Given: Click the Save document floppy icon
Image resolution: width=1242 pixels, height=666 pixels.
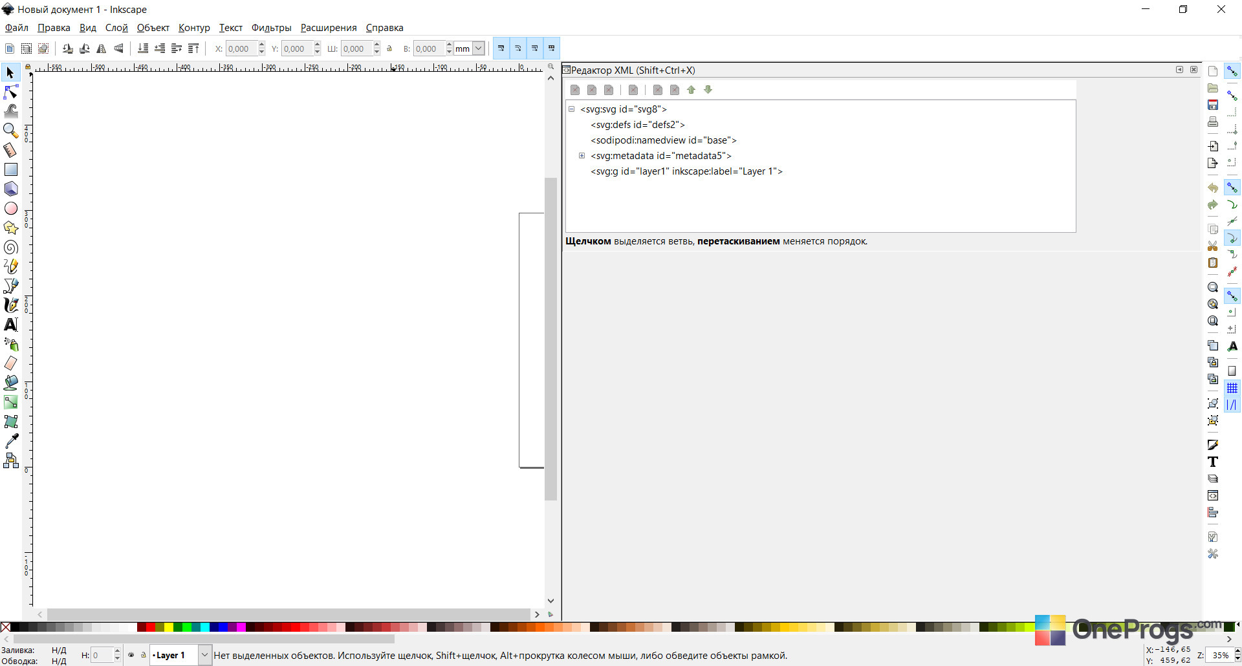Looking at the screenshot, I should tap(1213, 105).
